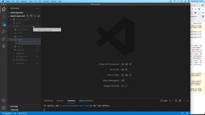Focus the new file name input field
The width and height of the screenshot is (205, 115).
click(x=30, y=43)
